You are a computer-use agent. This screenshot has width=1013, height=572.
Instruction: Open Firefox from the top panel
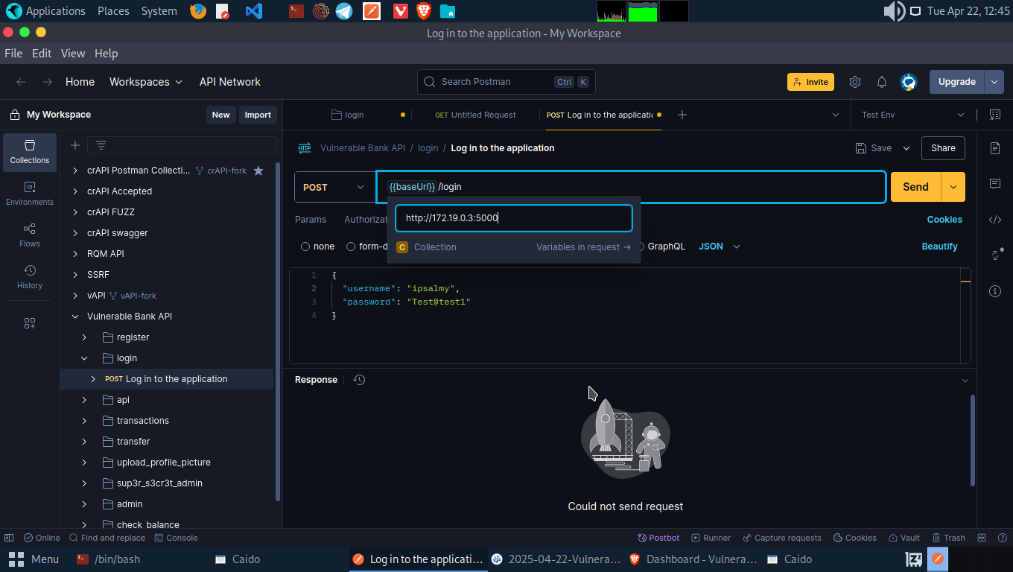click(197, 11)
